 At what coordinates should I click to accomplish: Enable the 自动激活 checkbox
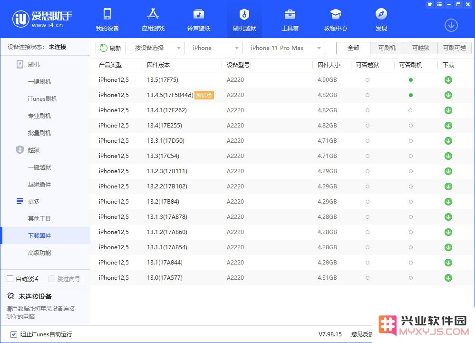click(10, 279)
